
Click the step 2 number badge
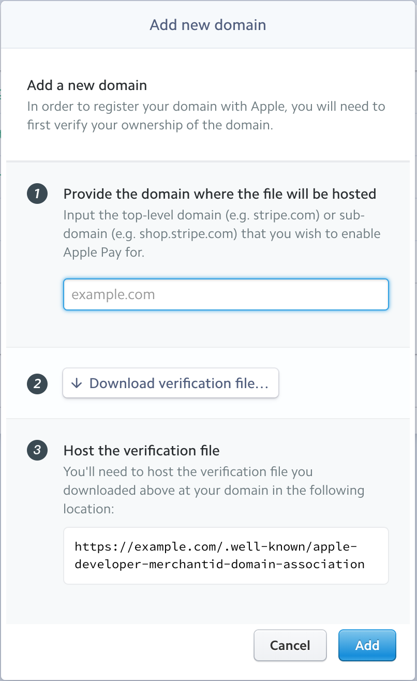(37, 383)
